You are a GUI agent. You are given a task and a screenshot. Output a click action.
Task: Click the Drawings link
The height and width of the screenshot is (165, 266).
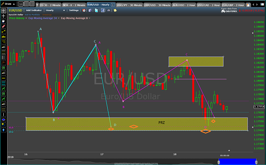(47, 15)
